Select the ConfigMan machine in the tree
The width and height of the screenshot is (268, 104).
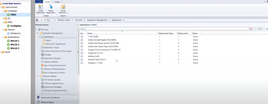click(x=14, y=26)
